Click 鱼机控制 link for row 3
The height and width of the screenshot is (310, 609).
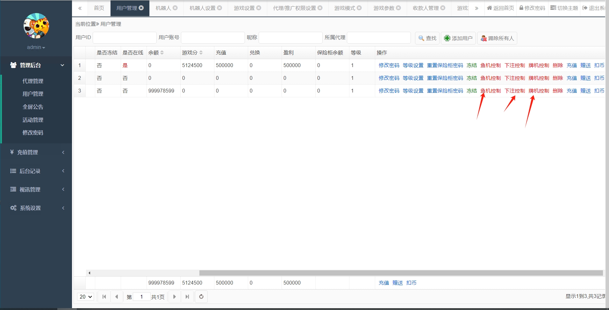[491, 91]
